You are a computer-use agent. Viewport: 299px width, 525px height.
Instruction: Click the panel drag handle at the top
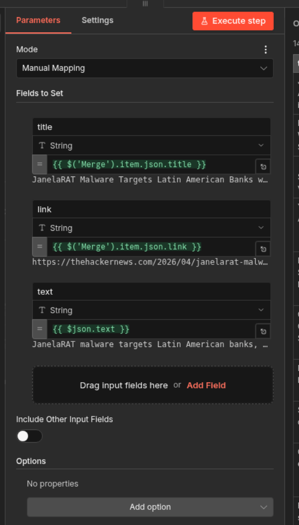145,4
